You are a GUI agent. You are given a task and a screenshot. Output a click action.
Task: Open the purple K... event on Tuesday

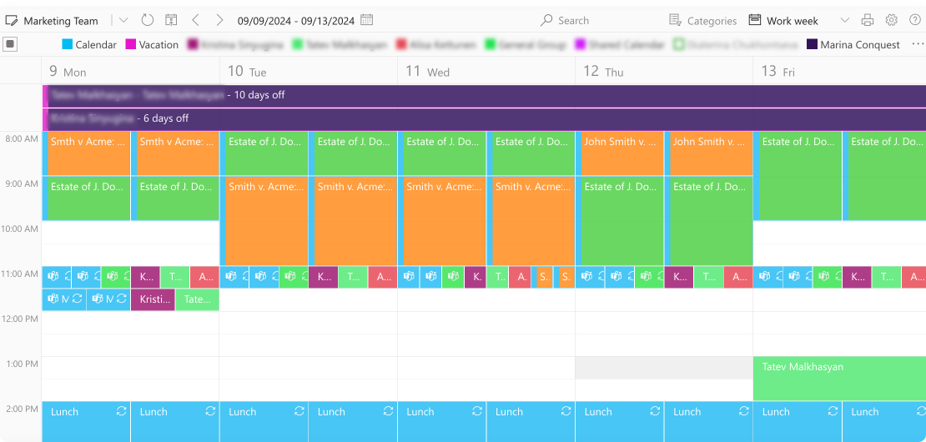(323, 277)
